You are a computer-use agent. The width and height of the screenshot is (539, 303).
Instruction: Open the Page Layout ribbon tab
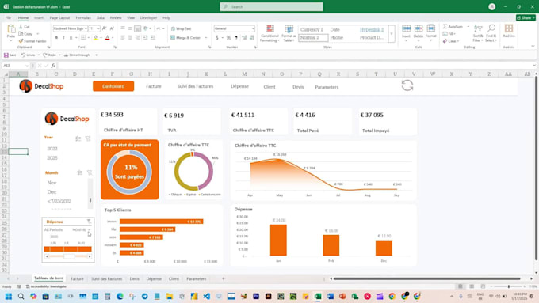click(59, 18)
